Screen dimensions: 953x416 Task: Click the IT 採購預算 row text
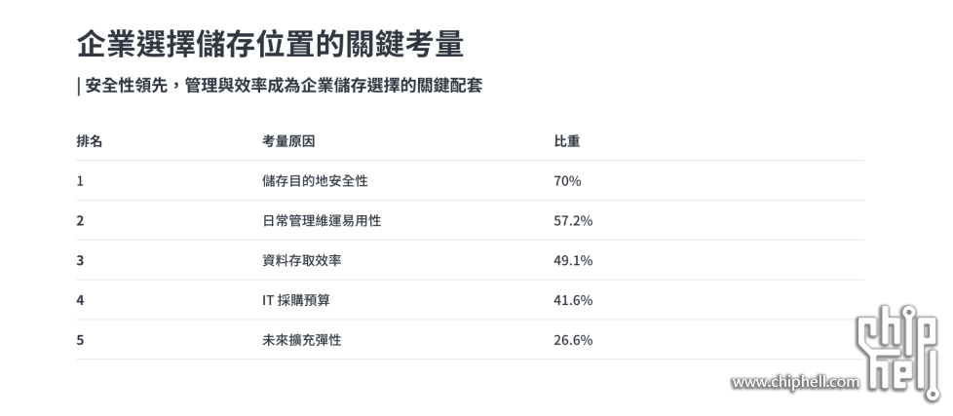click(296, 300)
